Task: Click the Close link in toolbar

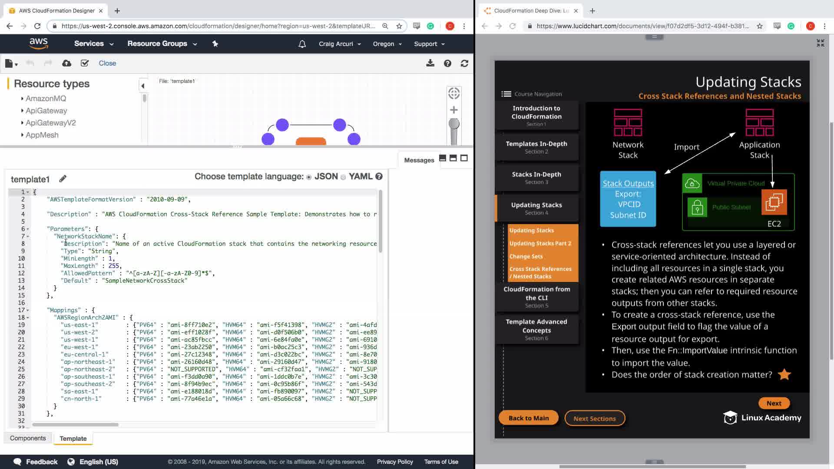Action: point(107,63)
